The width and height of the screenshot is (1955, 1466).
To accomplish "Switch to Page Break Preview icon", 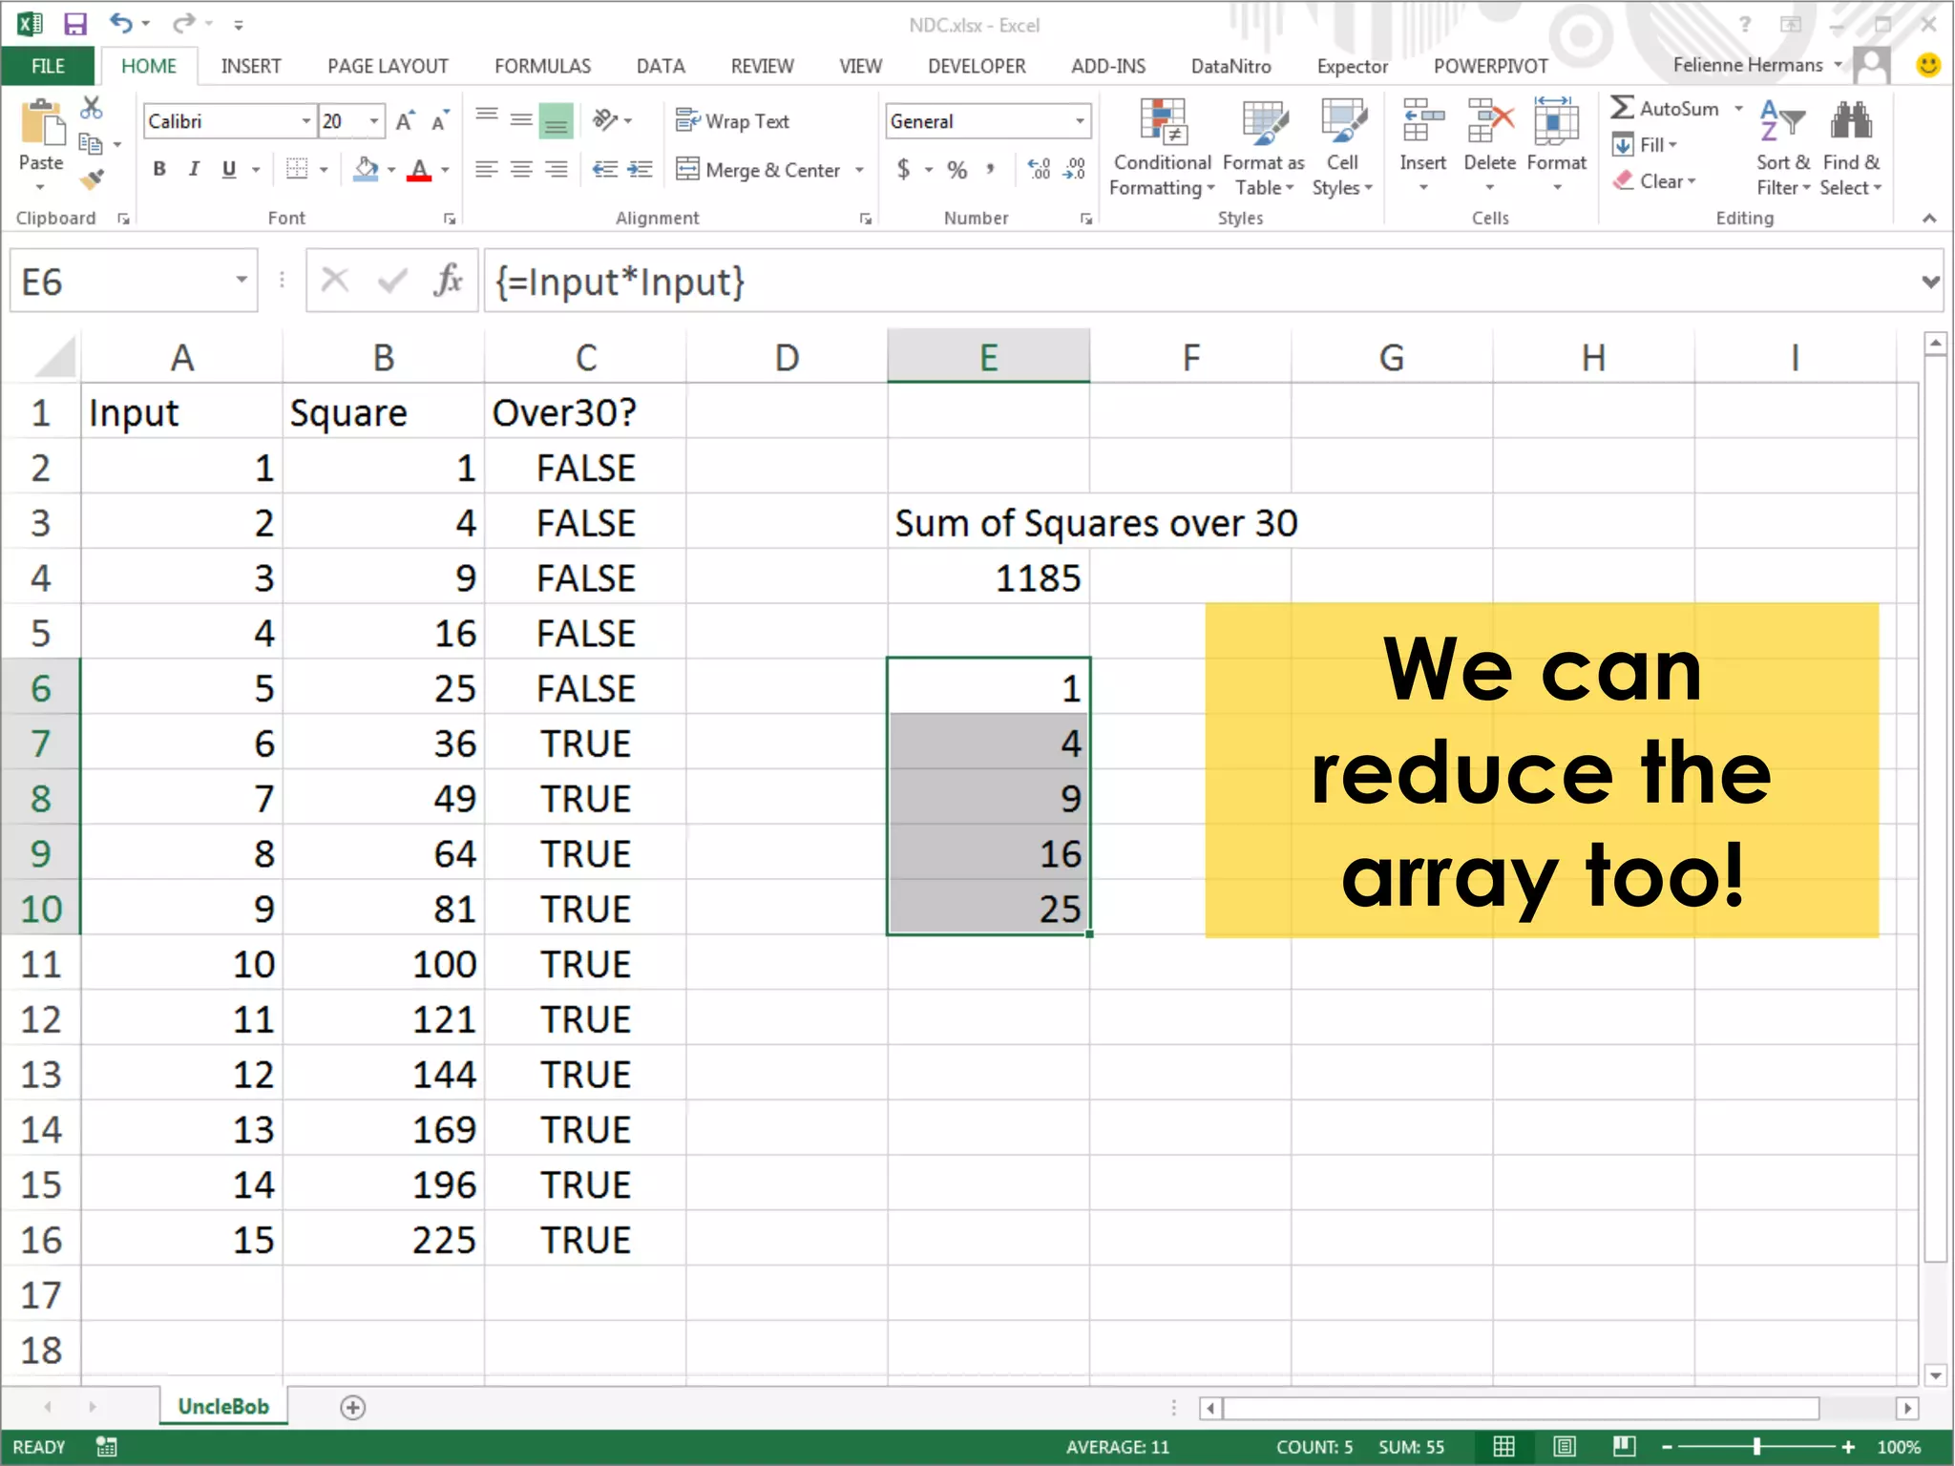I will point(1624,1447).
